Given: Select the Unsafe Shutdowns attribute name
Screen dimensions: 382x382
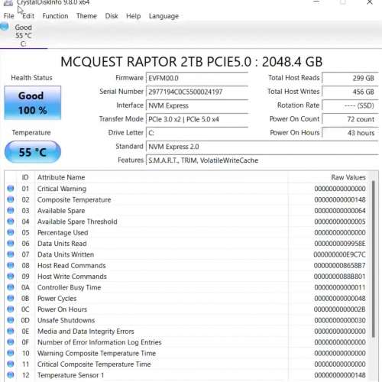Looking at the screenshot, I should (x=66, y=320).
